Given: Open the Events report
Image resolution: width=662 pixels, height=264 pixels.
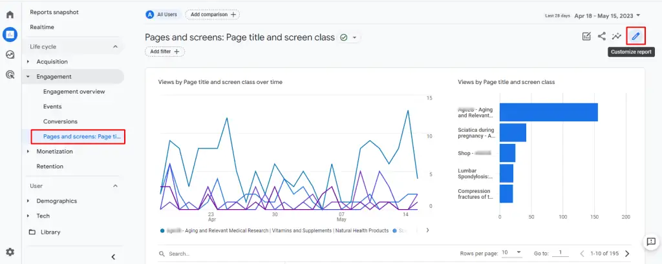Looking at the screenshot, I should 52,107.
